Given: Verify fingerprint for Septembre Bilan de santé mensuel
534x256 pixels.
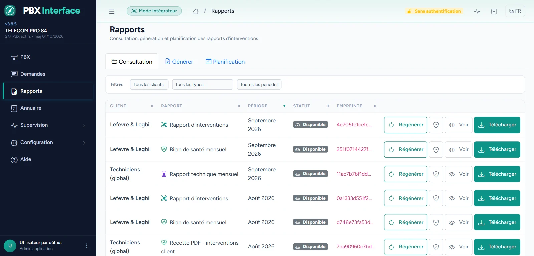Looking at the screenshot, I should [436, 150].
